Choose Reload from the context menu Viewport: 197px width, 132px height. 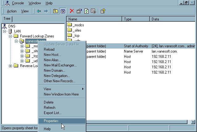pos(62,49)
